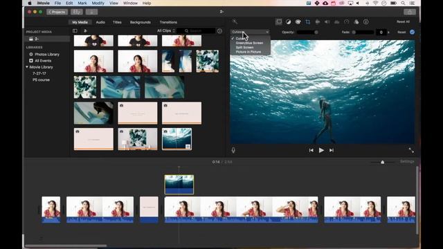Play the video in the viewer
443x249 pixels.
(x=321, y=151)
